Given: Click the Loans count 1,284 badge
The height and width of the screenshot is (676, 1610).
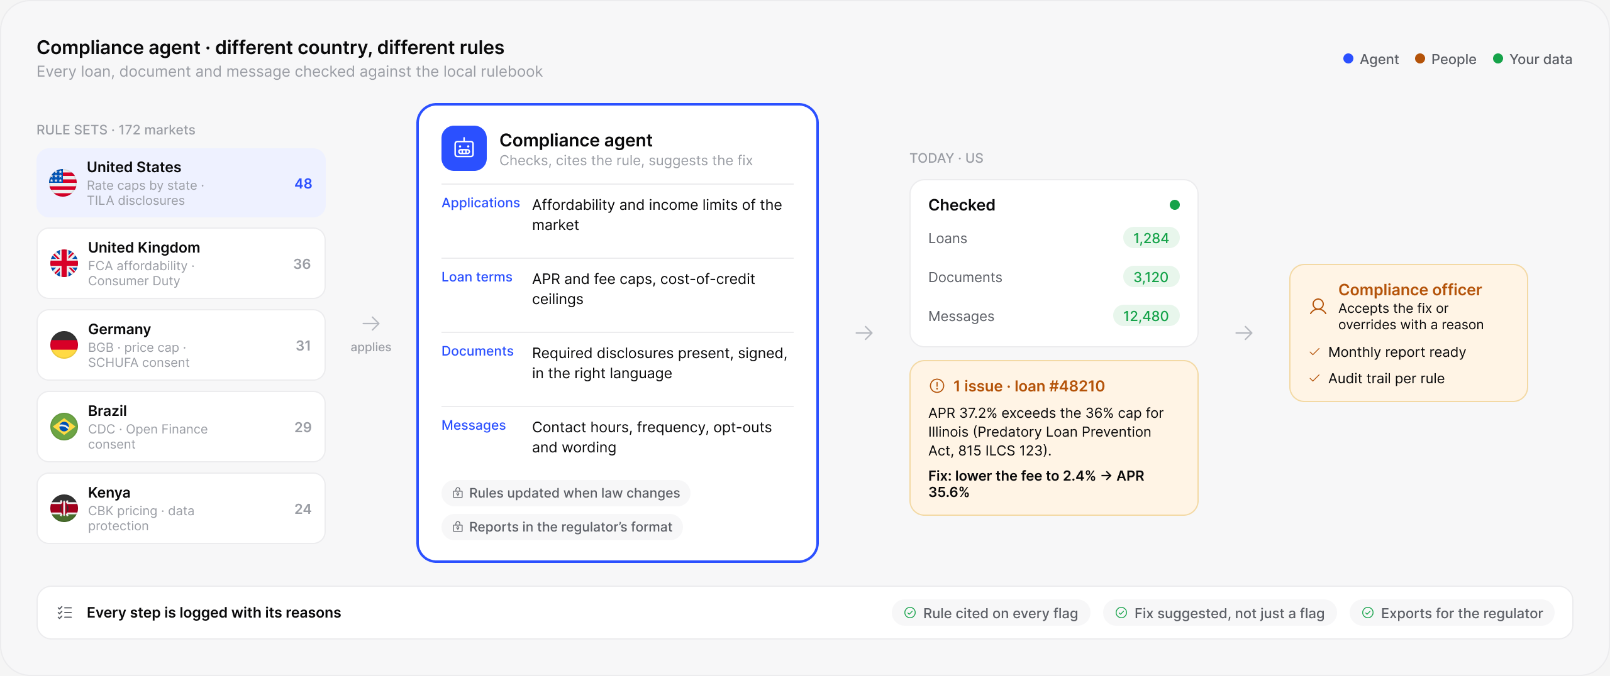Looking at the screenshot, I should (1151, 238).
